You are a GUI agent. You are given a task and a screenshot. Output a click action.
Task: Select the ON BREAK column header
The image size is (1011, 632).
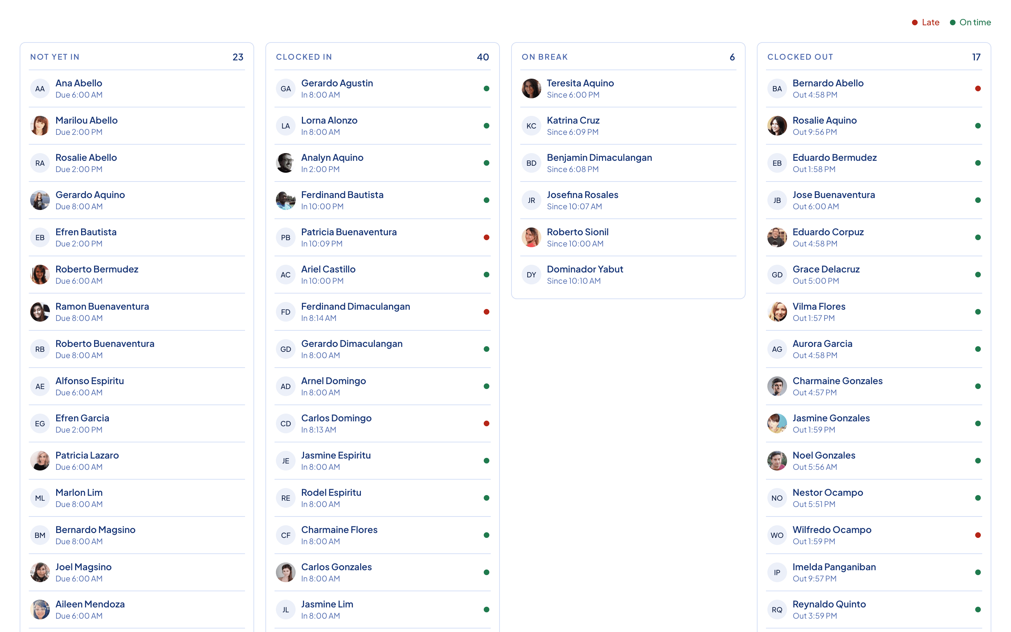pyautogui.click(x=544, y=57)
